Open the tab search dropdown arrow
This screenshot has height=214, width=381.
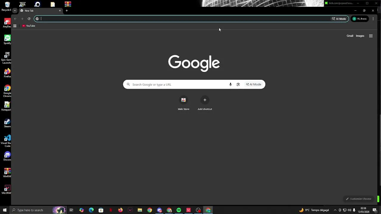point(15,11)
